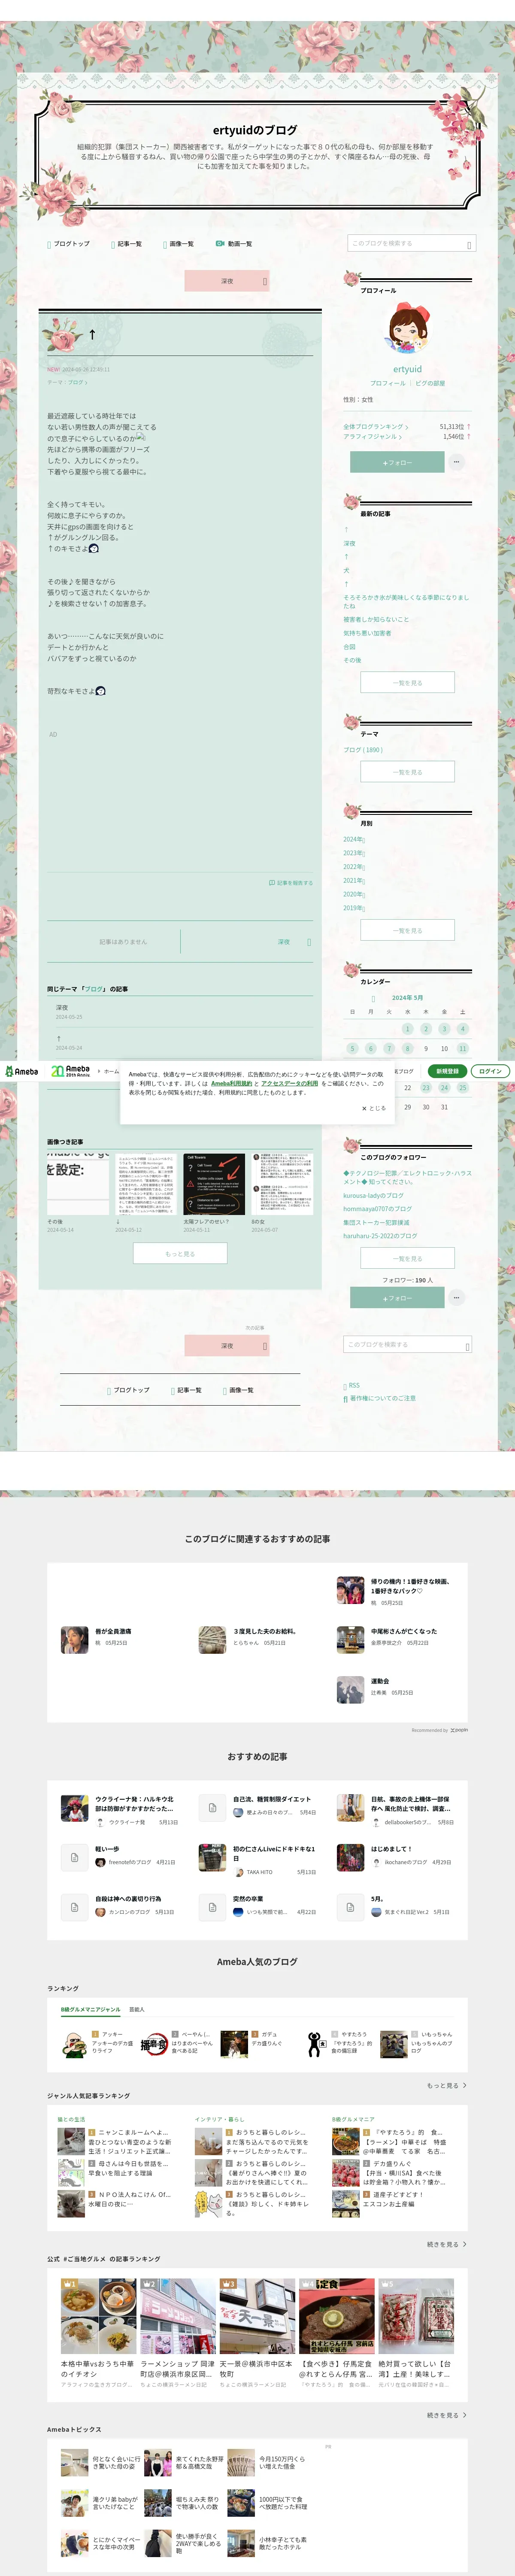
Task: Click pink 深夜 next-article button above post
Action: [227, 281]
